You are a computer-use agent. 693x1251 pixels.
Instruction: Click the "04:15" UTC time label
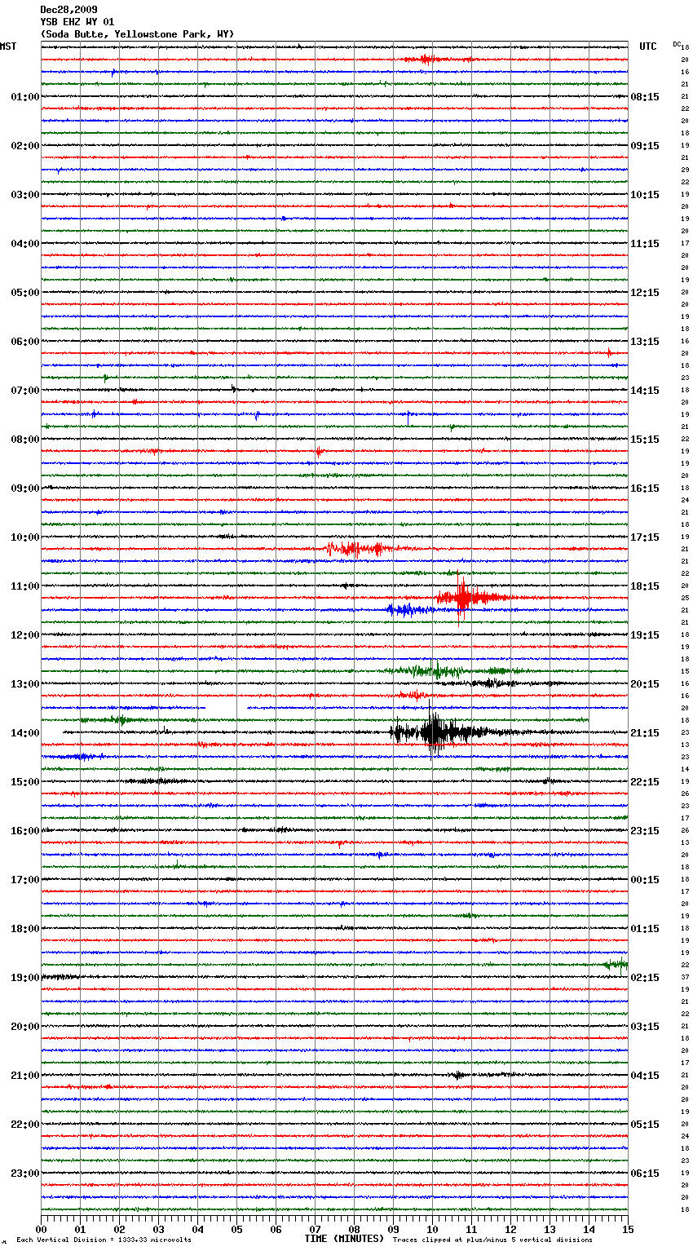click(645, 1076)
